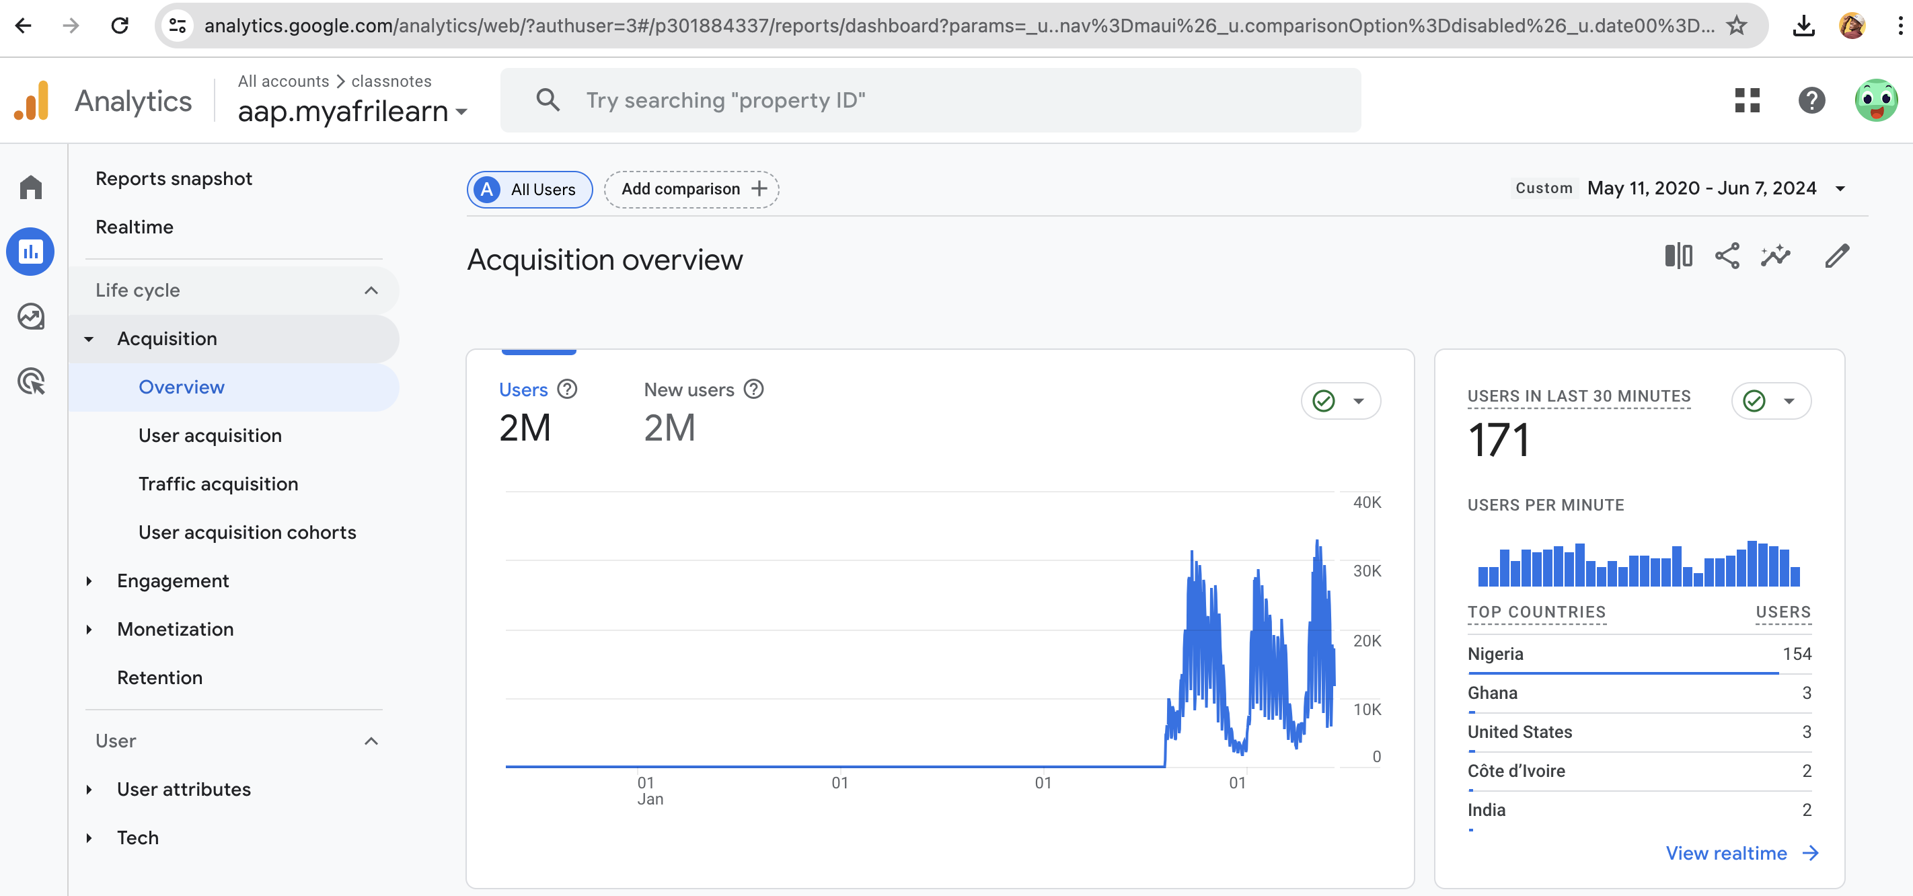Viewport: 1913px width, 896px height.
Task: Expand the Tech group
Action: click(88, 837)
